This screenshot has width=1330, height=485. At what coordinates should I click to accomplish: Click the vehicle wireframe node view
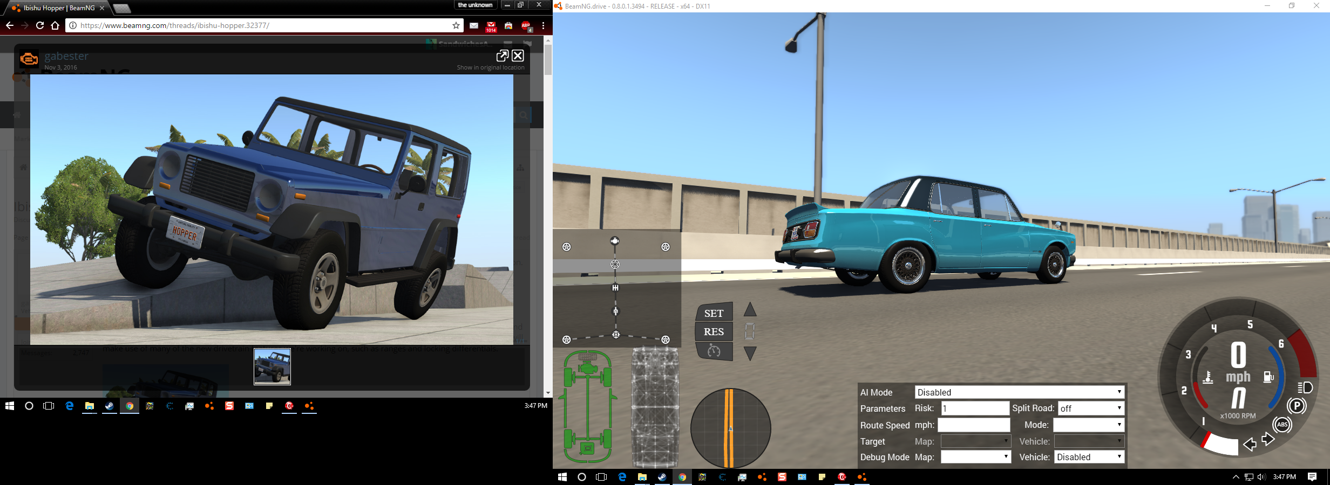pyautogui.click(x=655, y=407)
